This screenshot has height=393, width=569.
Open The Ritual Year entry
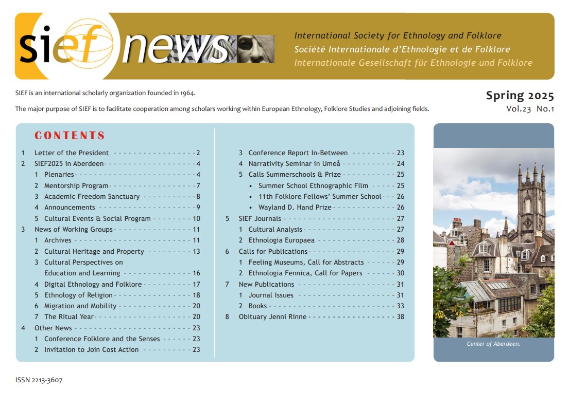tap(69, 317)
